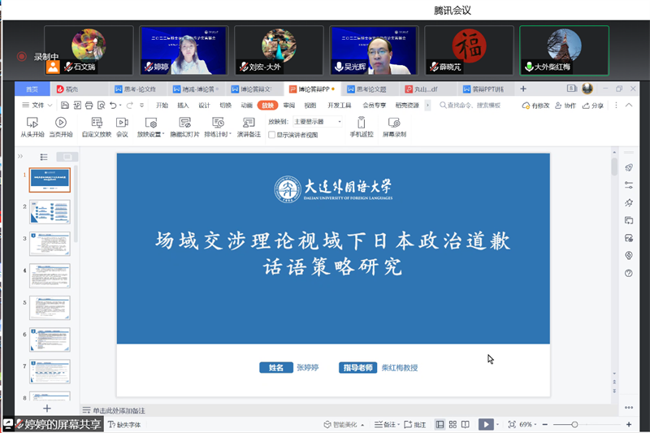Open the 审阅 ribbon tab
650x433 pixels.
pos(289,105)
